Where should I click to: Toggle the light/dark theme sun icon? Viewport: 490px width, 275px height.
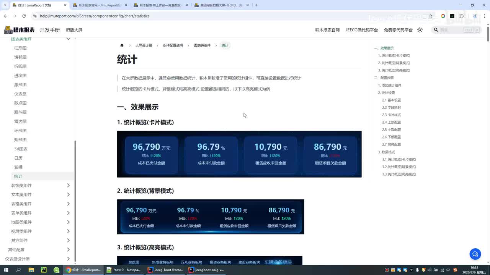click(420, 30)
